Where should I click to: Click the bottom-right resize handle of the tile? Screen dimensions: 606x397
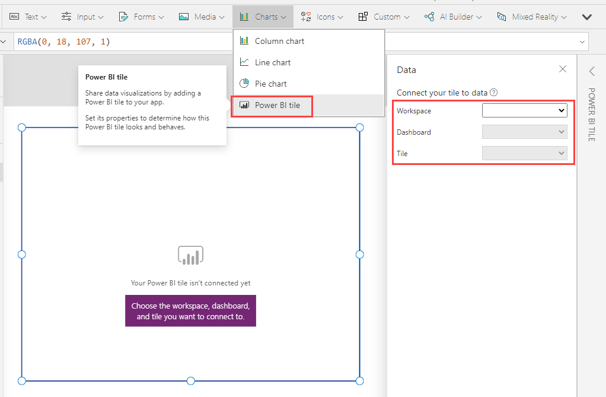pos(359,381)
